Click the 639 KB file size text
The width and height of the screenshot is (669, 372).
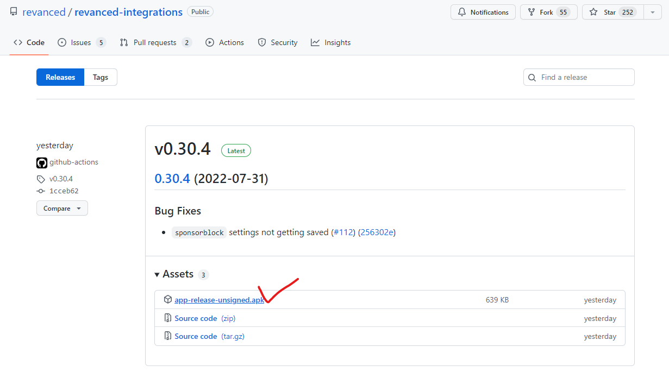pyautogui.click(x=497, y=300)
